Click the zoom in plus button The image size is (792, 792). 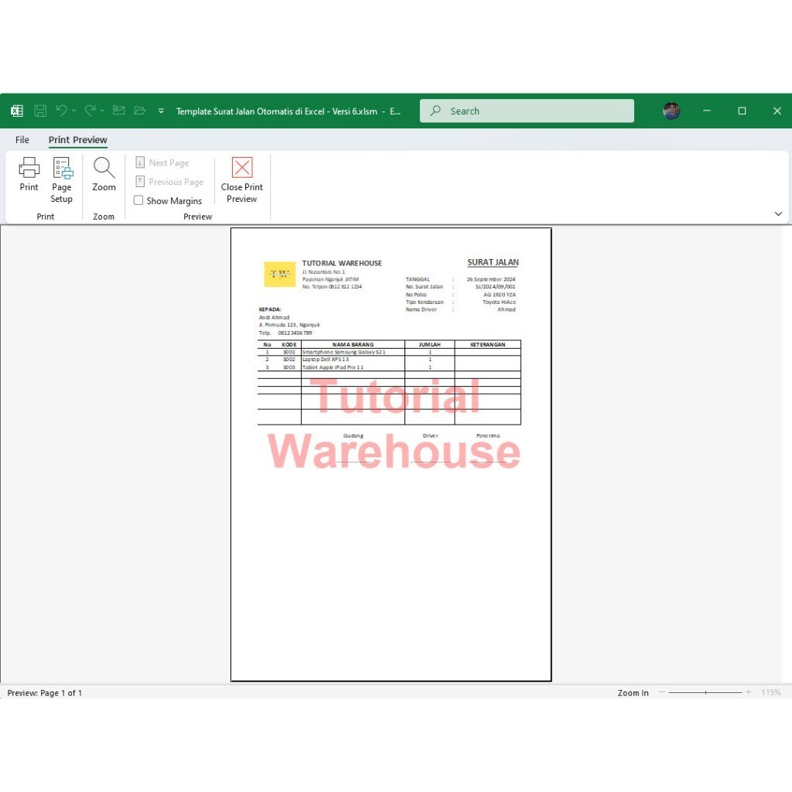(749, 692)
